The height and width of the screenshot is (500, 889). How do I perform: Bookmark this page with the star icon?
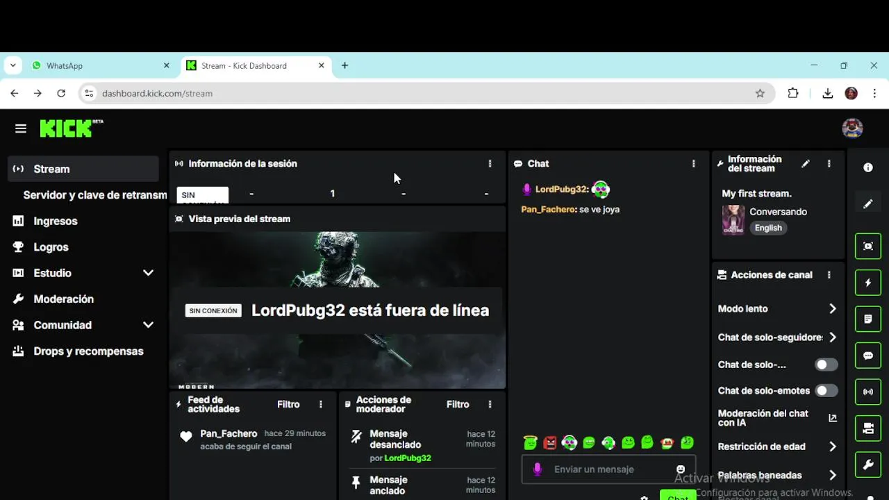(760, 93)
